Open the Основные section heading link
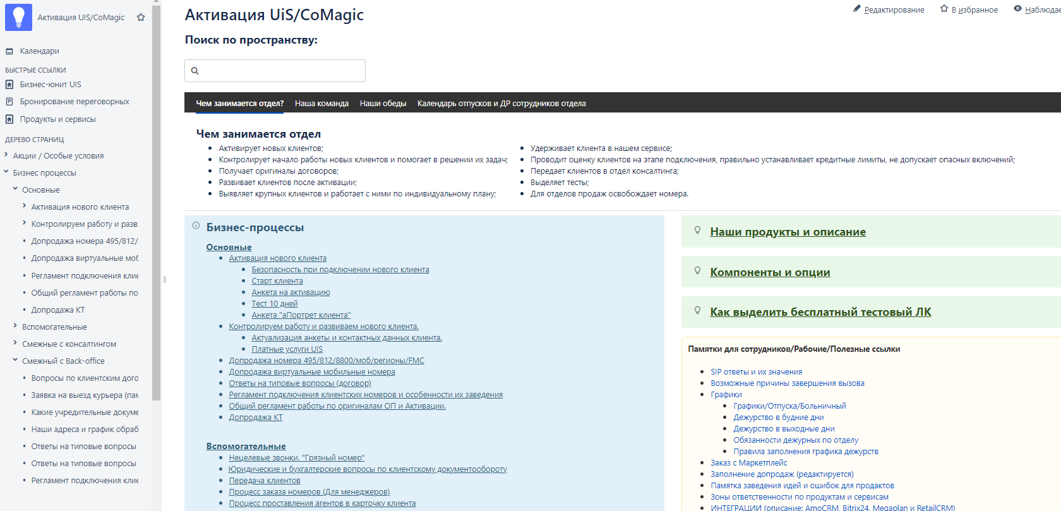Screen dimensions: 1061x511 coord(229,247)
